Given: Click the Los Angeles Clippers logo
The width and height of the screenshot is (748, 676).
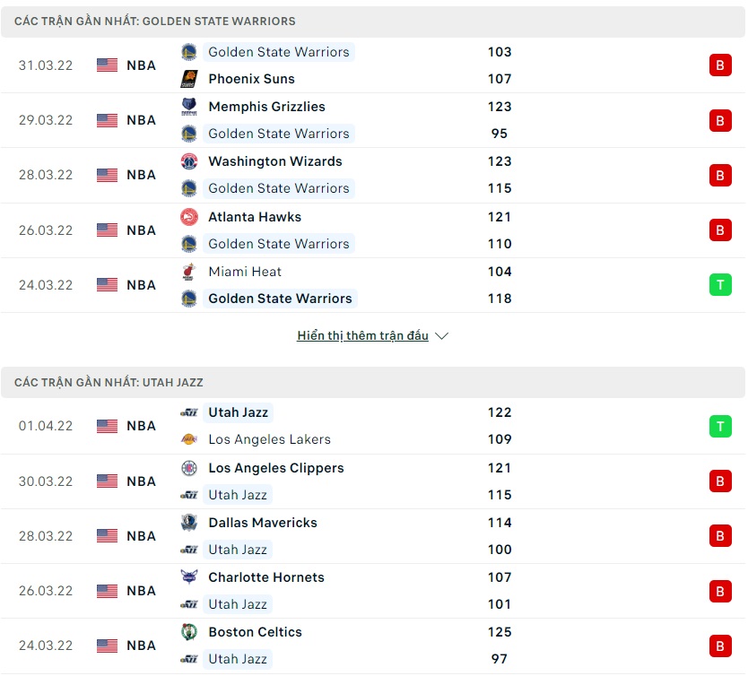Looking at the screenshot, I should (x=188, y=468).
